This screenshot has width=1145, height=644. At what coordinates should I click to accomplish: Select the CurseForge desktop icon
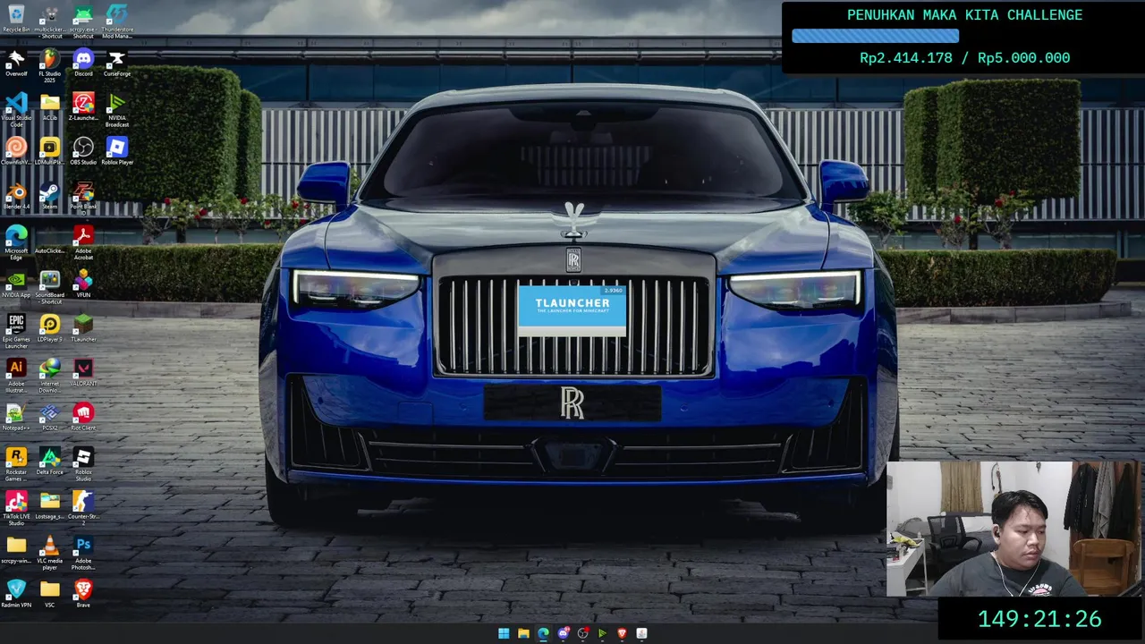tap(117, 64)
